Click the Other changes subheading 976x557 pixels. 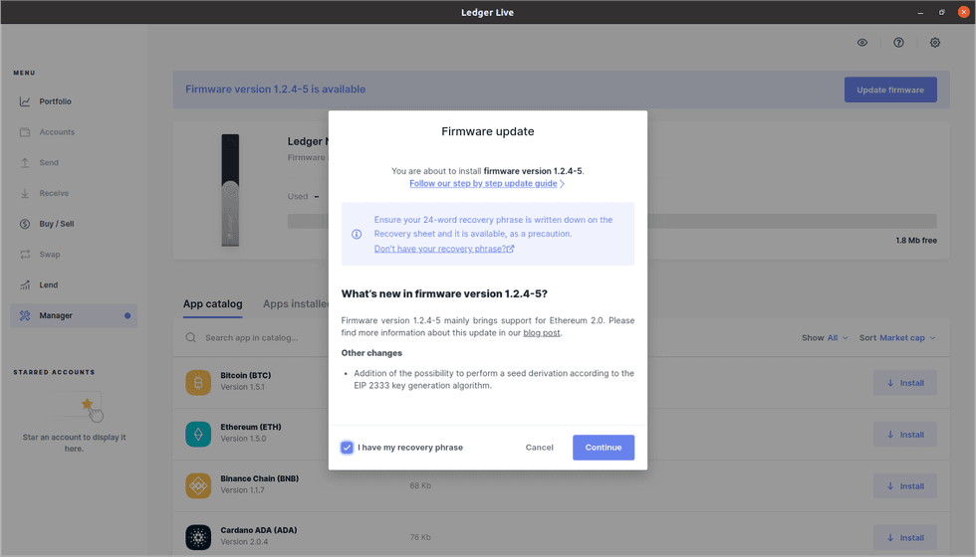pyautogui.click(x=371, y=352)
